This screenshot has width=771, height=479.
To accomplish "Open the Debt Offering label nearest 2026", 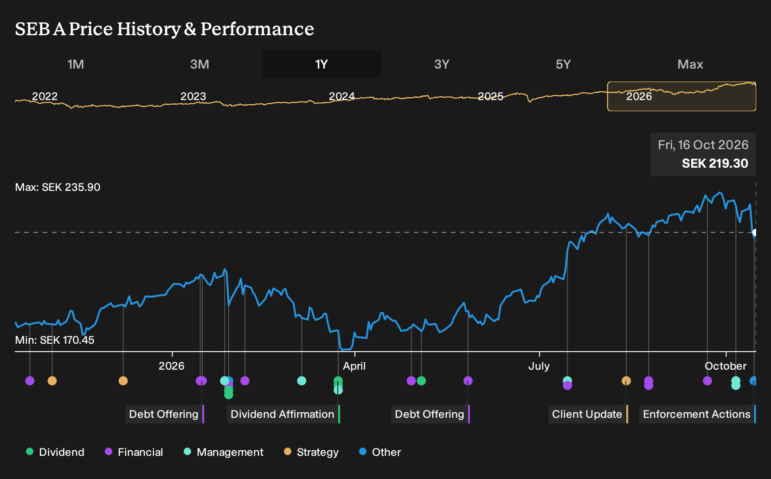I will tap(165, 414).
